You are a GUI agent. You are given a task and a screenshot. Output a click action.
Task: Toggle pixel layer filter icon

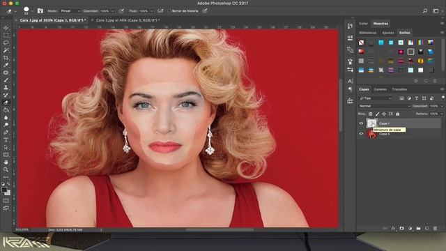(x=401, y=98)
